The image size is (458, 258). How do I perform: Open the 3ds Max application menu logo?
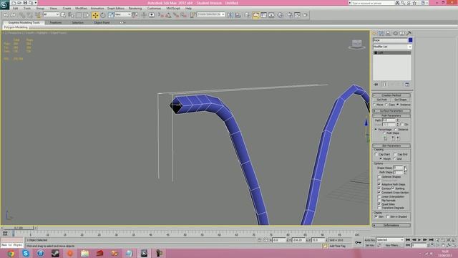(4, 5)
